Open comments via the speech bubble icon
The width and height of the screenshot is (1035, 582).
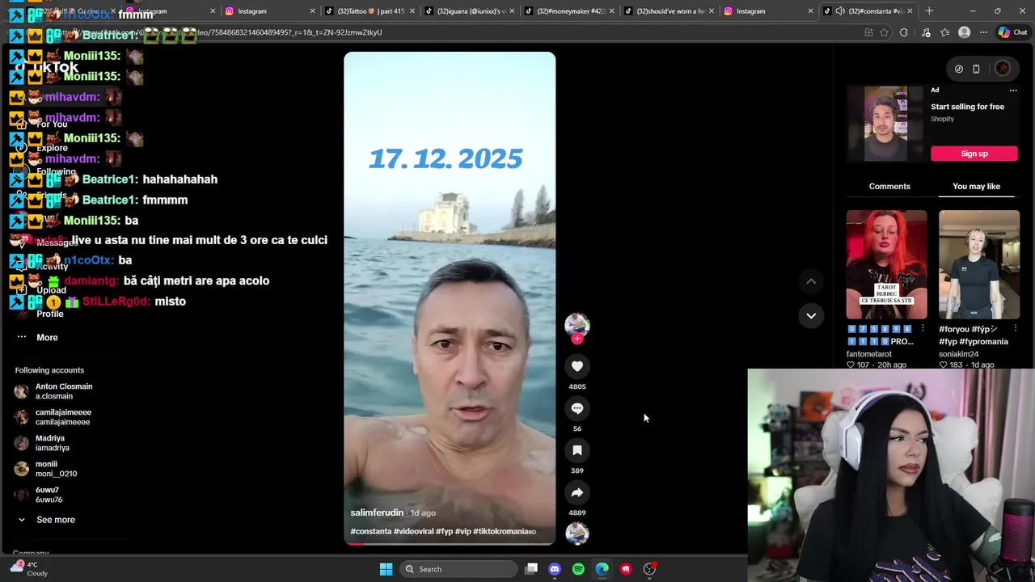[x=577, y=408]
